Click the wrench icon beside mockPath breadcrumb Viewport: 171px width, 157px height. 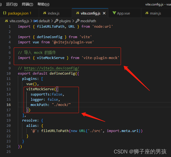coord(78,21)
